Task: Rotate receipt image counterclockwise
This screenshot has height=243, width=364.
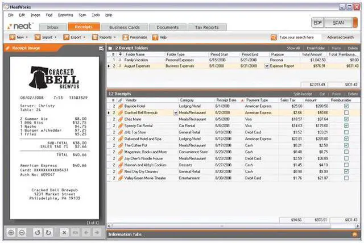Action: tap(38, 232)
